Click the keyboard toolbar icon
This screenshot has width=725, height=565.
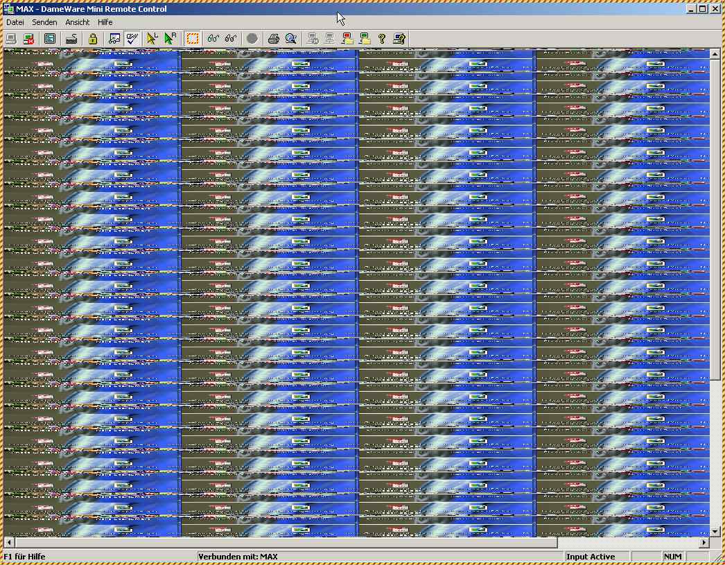pyautogui.click(x=71, y=39)
